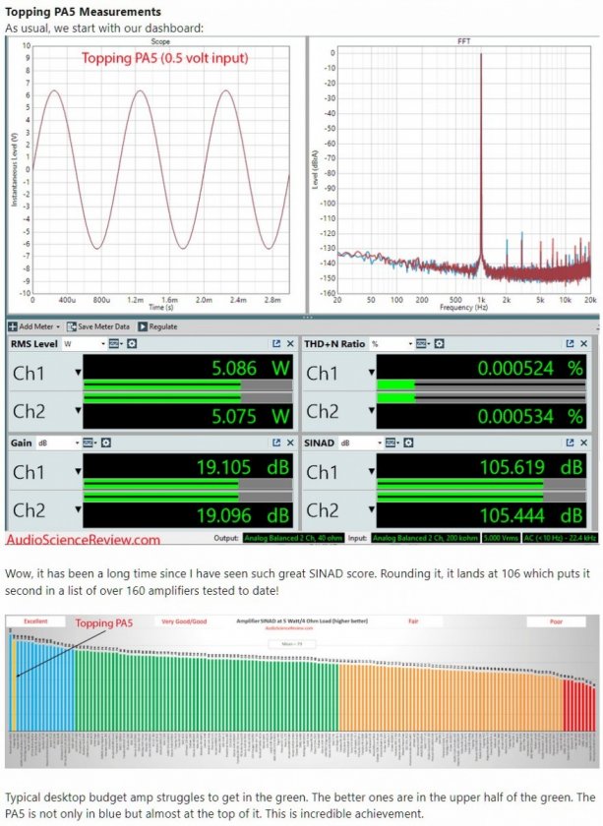Close the RMS Level meter
The height and width of the screenshot is (826, 603).
[290, 343]
